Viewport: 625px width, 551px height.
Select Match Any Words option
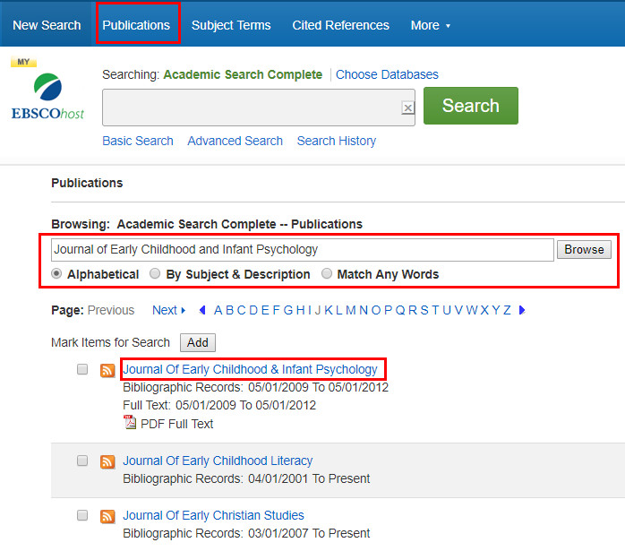[x=327, y=273]
